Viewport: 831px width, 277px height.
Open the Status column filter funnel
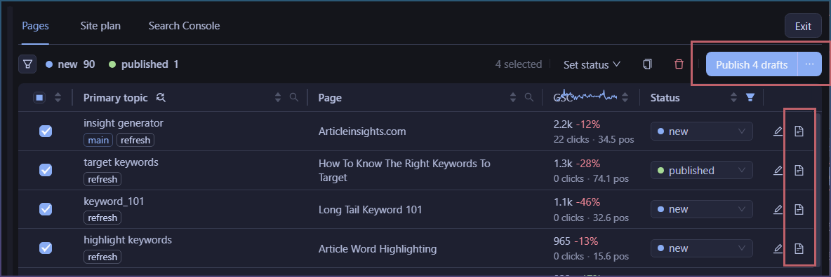[x=750, y=97]
